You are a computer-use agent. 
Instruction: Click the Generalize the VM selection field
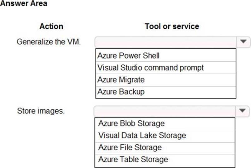pyautogui.click(x=165, y=41)
